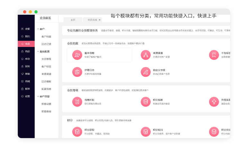Click the 来源渠道 source channel icon
This screenshot has height=149, width=248.
click(x=146, y=55)
